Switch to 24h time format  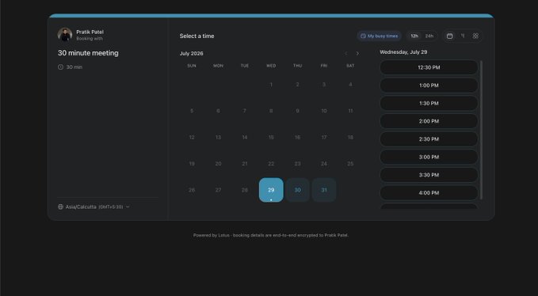click(x=429, y=36)
